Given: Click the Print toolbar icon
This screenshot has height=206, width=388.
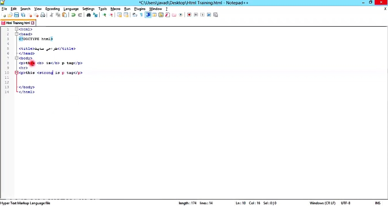Looking at the screenshot, I should point(43,15).
